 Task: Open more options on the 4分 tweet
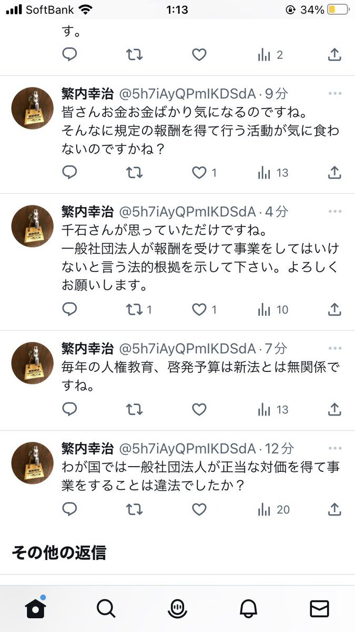[335, 212]
